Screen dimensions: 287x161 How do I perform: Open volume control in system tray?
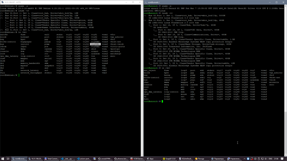pyautogui.click(x=266, y=159)
